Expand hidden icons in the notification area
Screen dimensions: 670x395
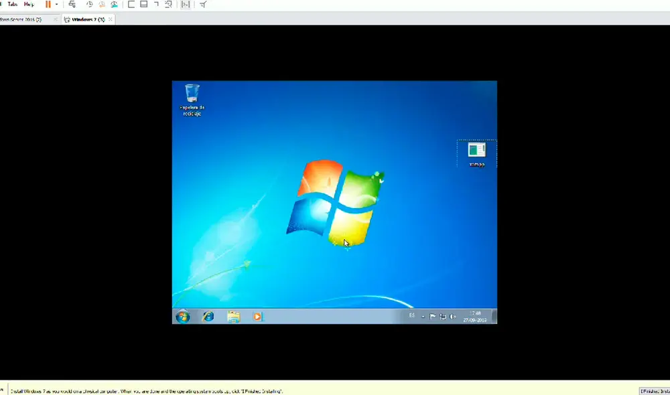tap(423, 317)
